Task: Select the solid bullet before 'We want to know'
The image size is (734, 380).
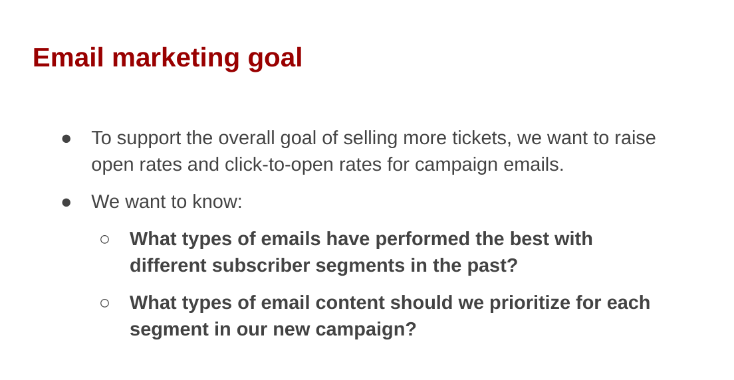Action: point(66,202)
